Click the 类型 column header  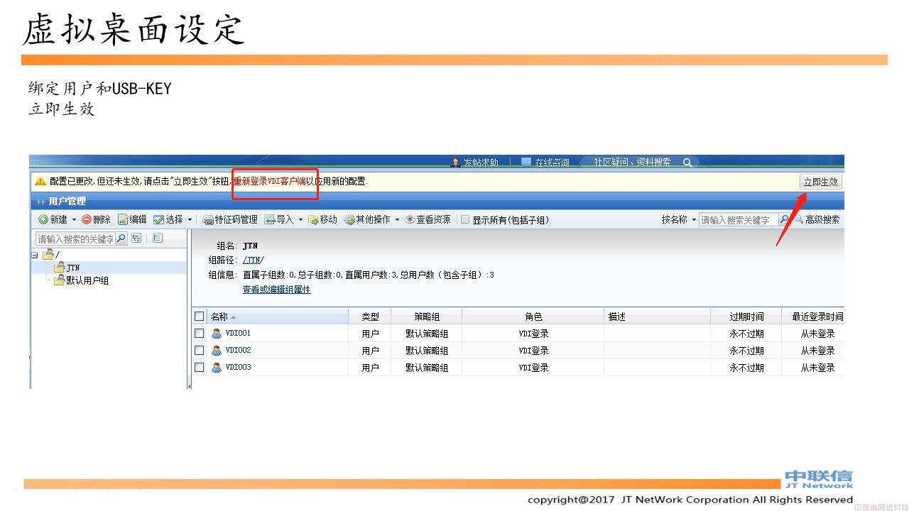[370, 317]
